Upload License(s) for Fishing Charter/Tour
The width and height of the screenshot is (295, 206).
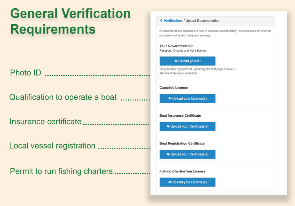188,182
